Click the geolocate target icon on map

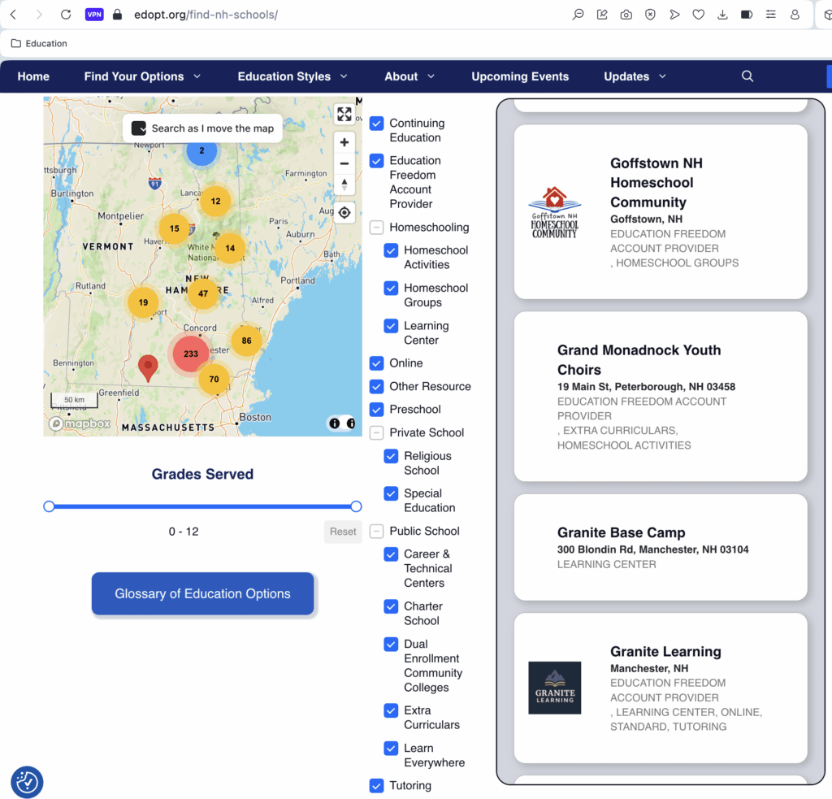click(x=344, y=213)
